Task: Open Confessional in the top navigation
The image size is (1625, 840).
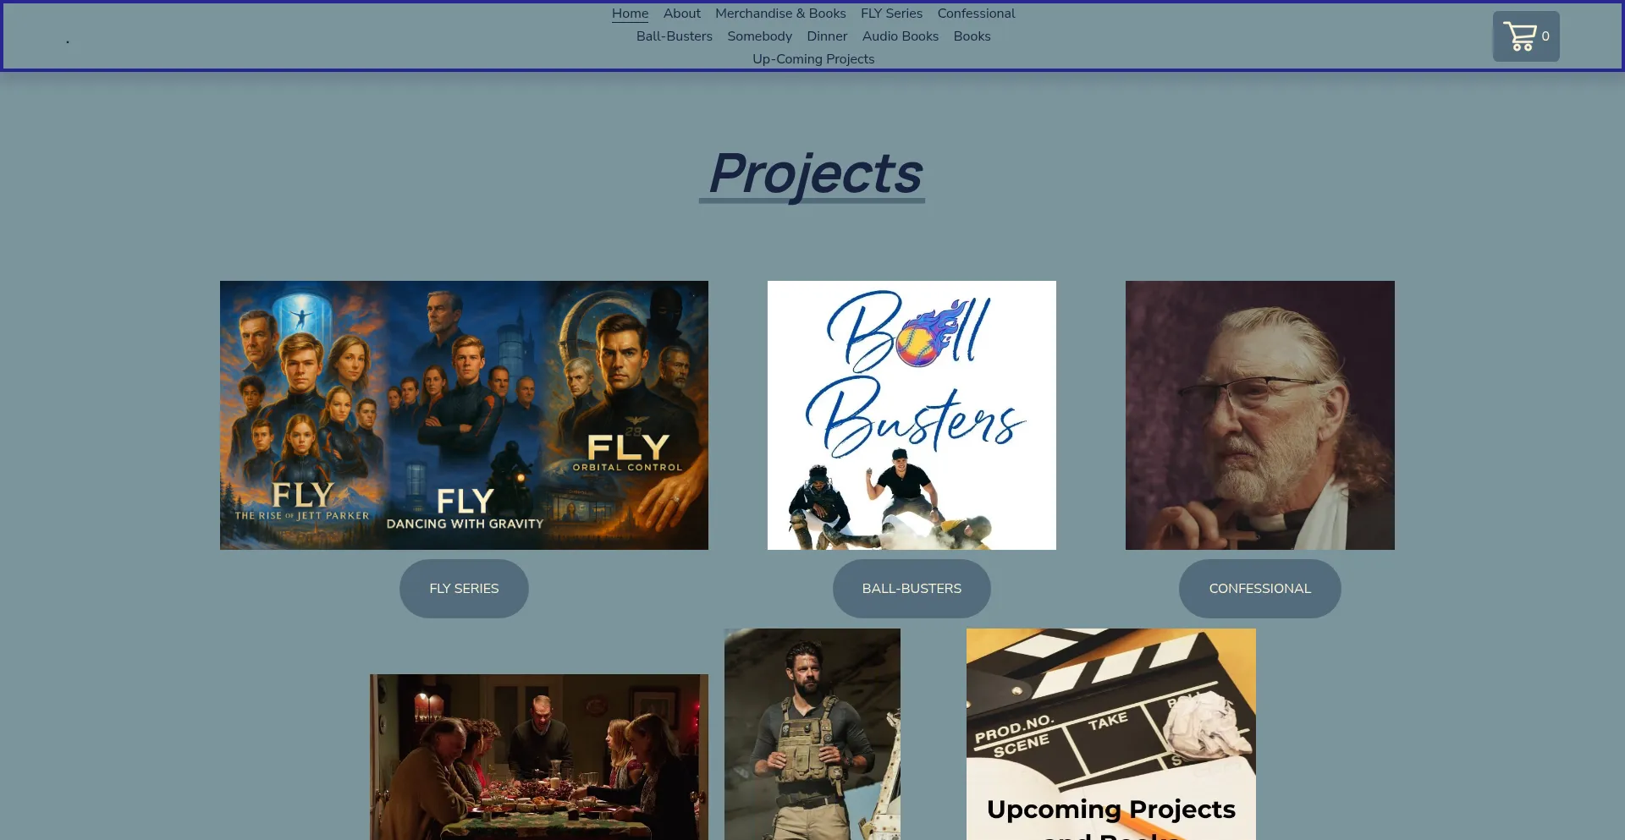Action: click(x=976, y=14)
